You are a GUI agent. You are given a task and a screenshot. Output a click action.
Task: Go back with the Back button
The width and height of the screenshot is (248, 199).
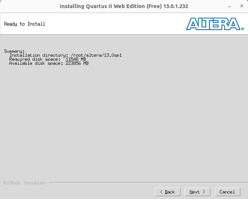167,192
